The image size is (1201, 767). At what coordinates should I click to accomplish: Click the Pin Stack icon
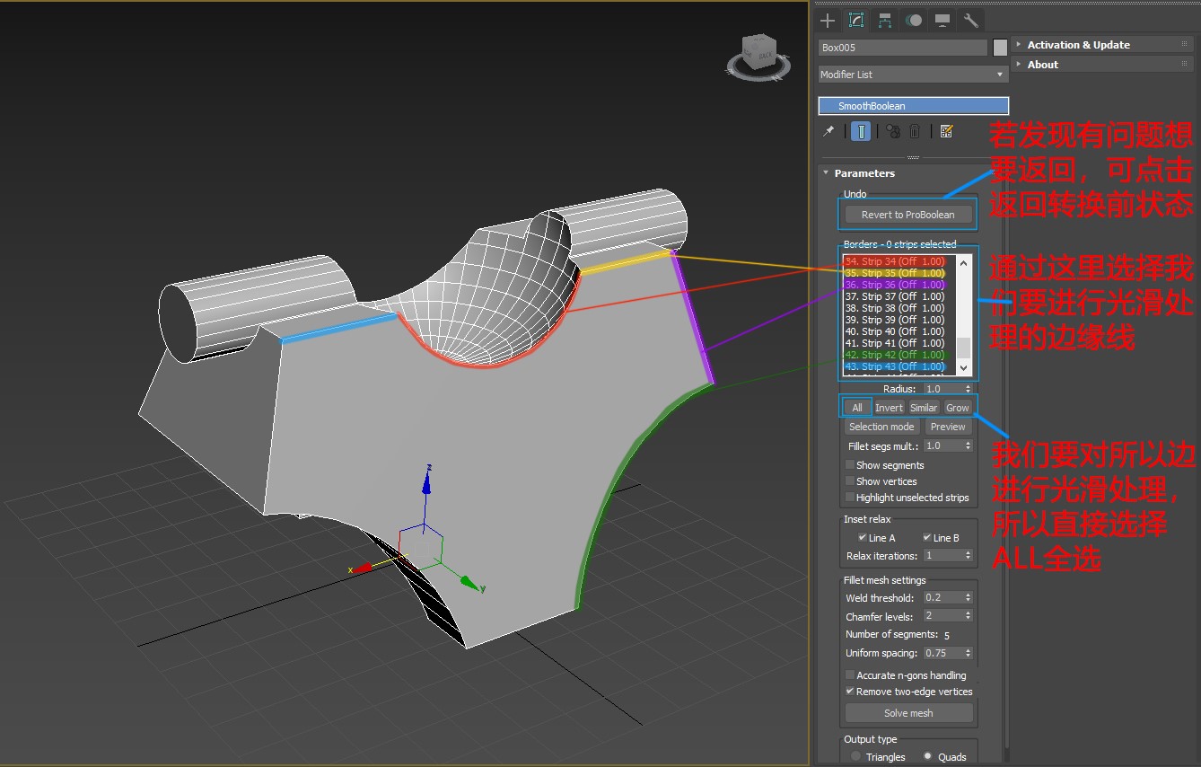[x=828, y=131]
